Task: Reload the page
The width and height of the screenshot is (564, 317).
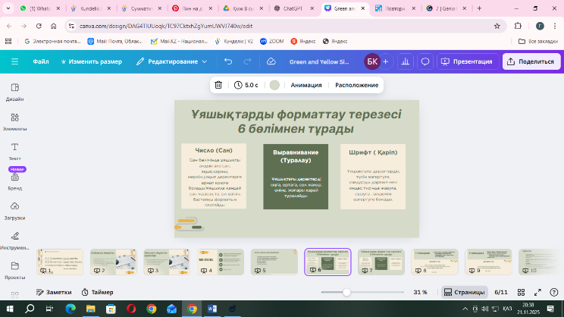Action: [39, 26]
